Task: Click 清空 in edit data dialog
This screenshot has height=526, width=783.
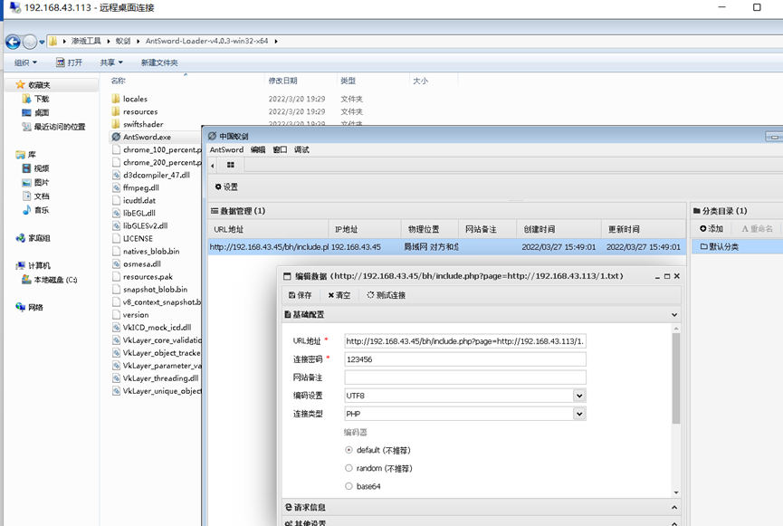Action: pos(339,295)
